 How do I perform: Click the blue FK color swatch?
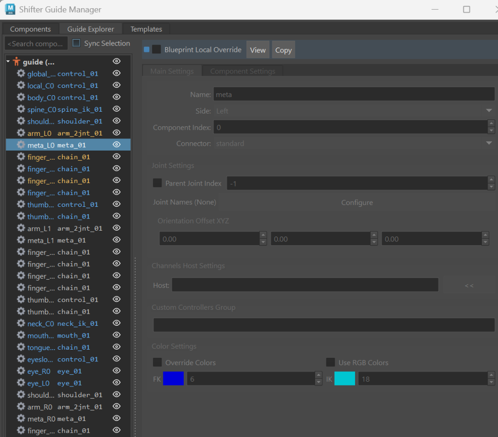click(174, 379)
